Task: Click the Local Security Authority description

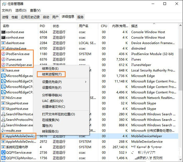Action: pyautogui.click(x=153, y=70)
